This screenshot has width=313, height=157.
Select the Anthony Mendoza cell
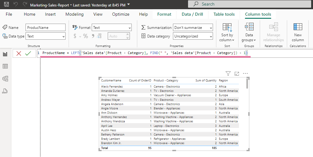(x=113, y=121)
